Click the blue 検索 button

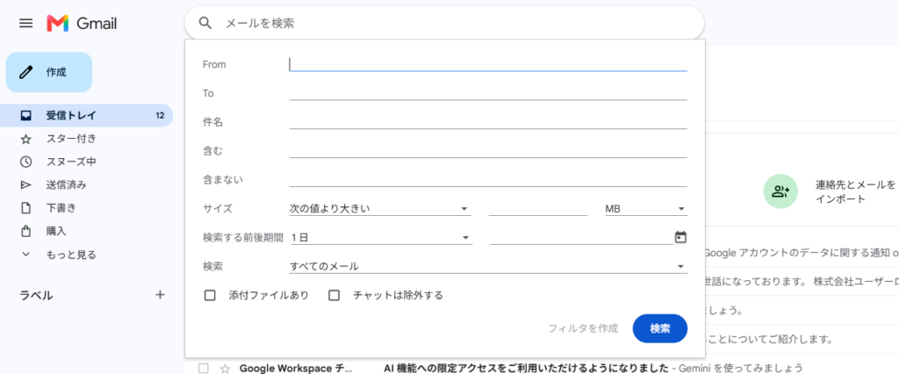660,328
